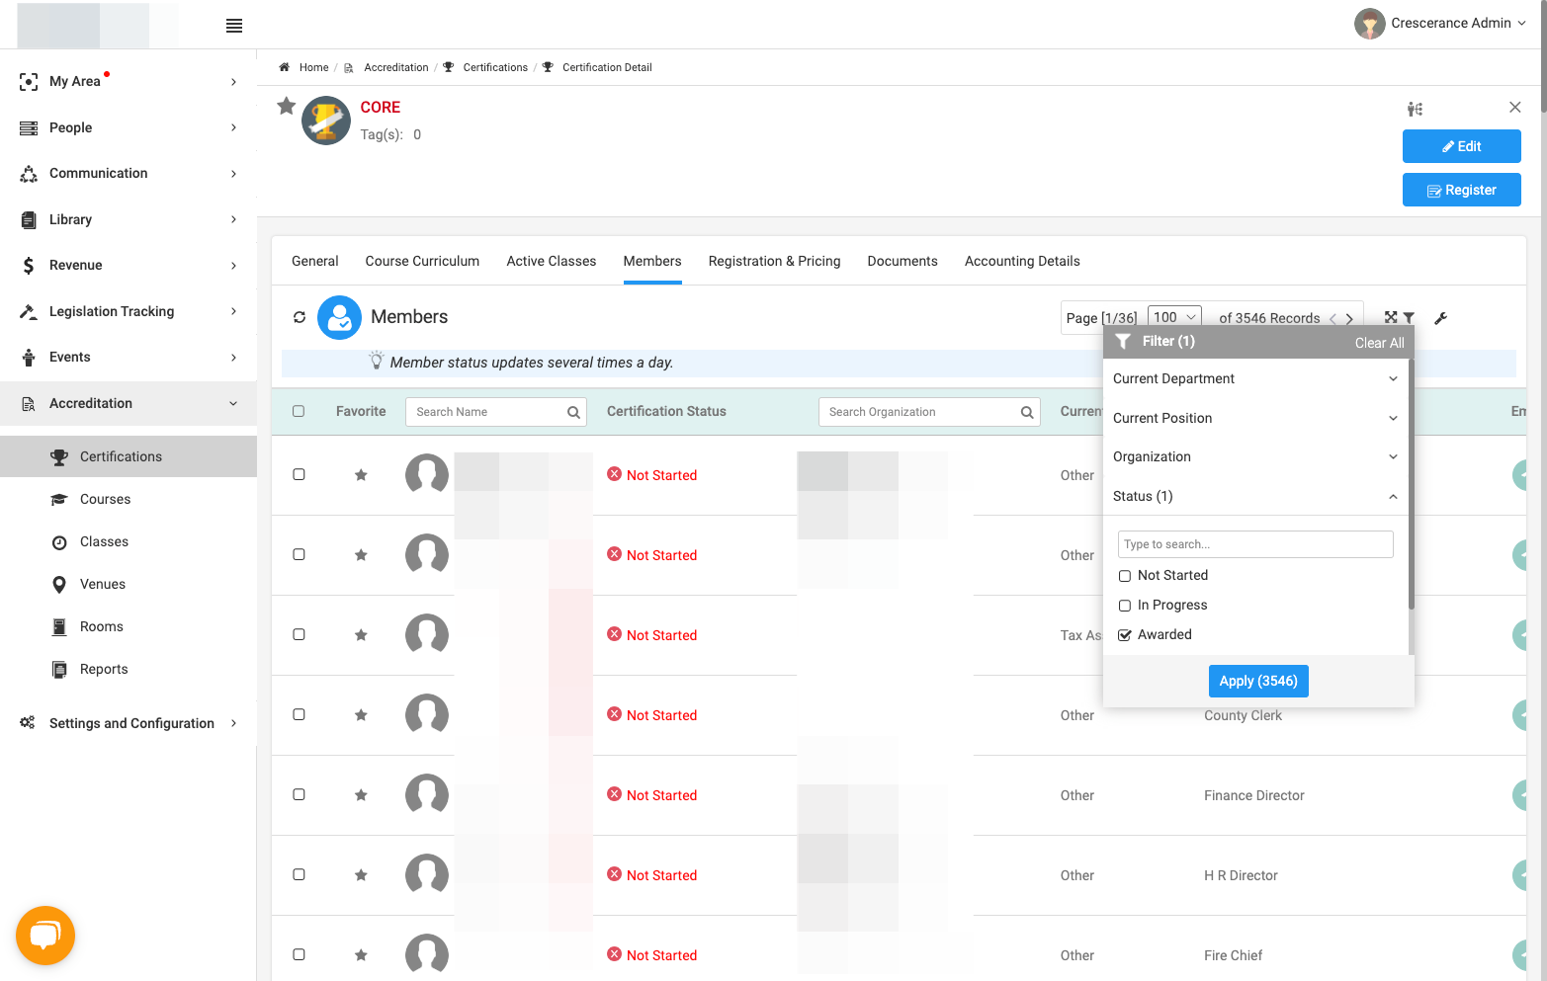Click Clear All in filter panel
This screenshot has width=1547, height=981.
pos(1379,343)
